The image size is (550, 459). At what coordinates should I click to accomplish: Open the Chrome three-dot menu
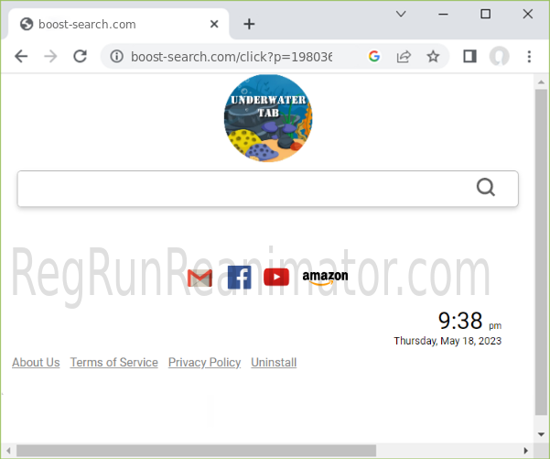click(x=529, y=57)
